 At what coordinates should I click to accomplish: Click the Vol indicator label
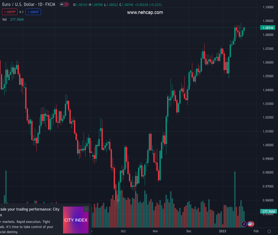click(5, 19)
